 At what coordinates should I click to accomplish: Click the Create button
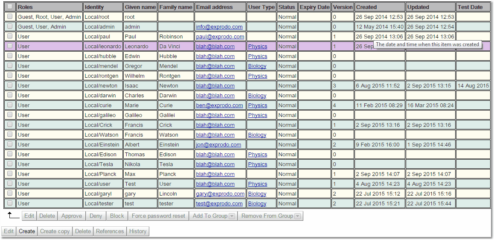point(26,231)
